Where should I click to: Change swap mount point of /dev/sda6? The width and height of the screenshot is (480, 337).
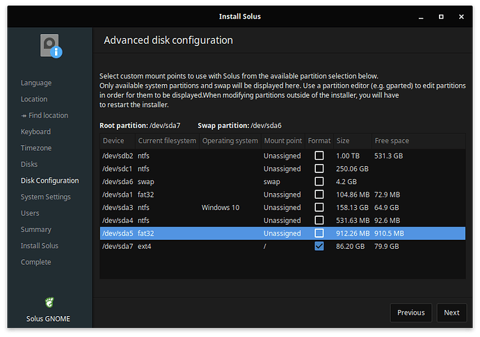pos(271,181)
